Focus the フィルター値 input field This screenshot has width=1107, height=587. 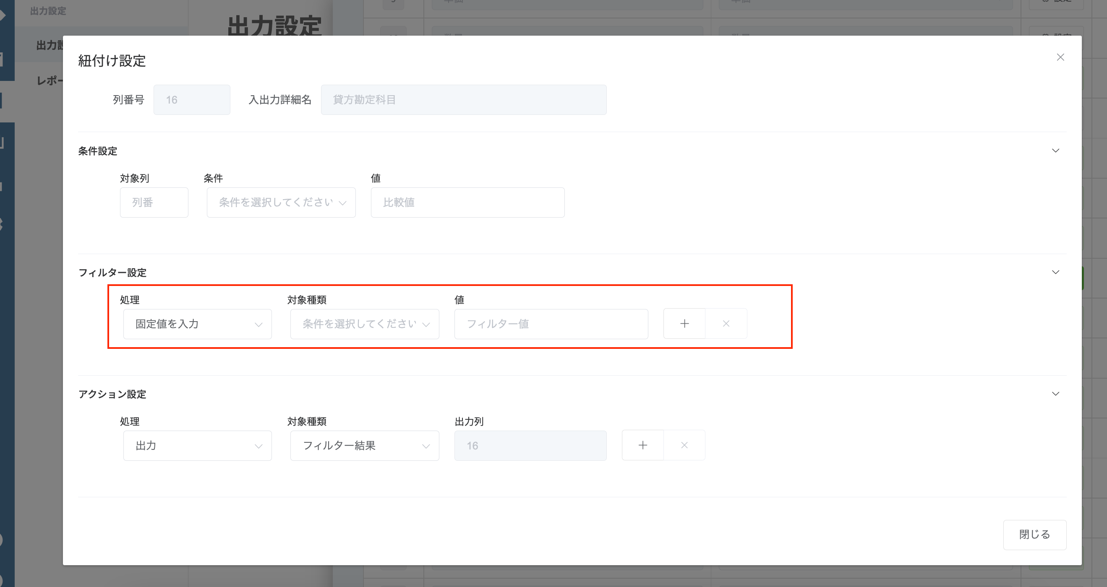pyautogui.click(x=551, y=324)
